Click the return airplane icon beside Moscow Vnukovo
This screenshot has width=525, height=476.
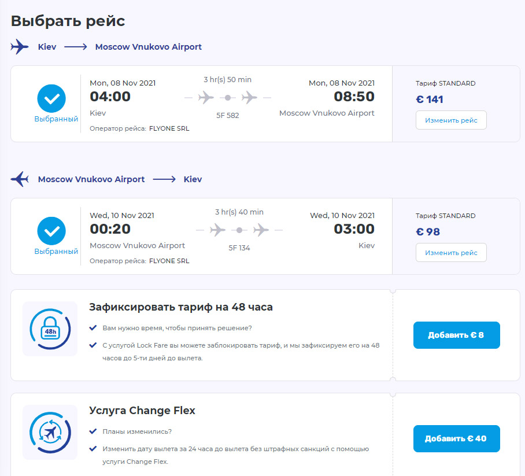20,179
